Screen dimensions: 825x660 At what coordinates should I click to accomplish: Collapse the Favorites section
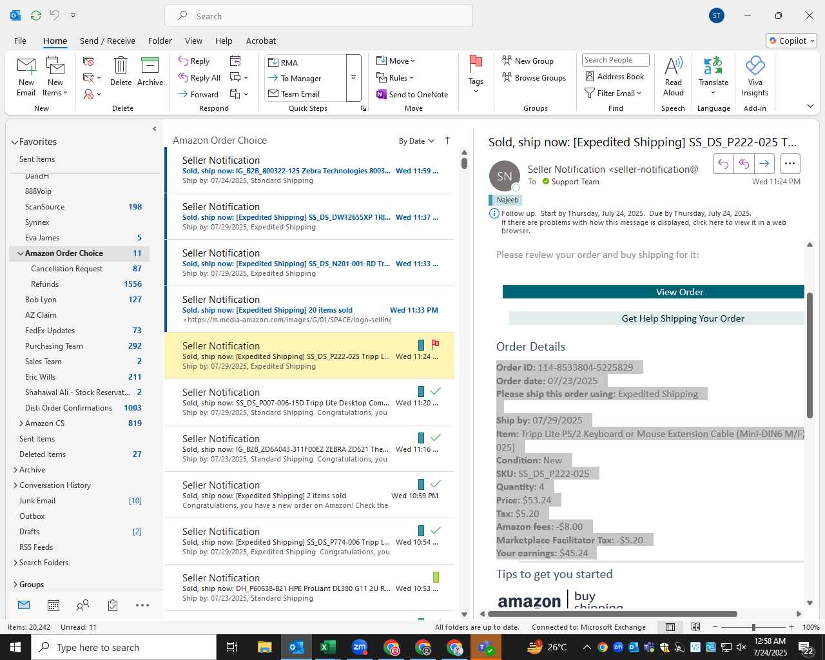pyautogui.click(x=14, y=142)
